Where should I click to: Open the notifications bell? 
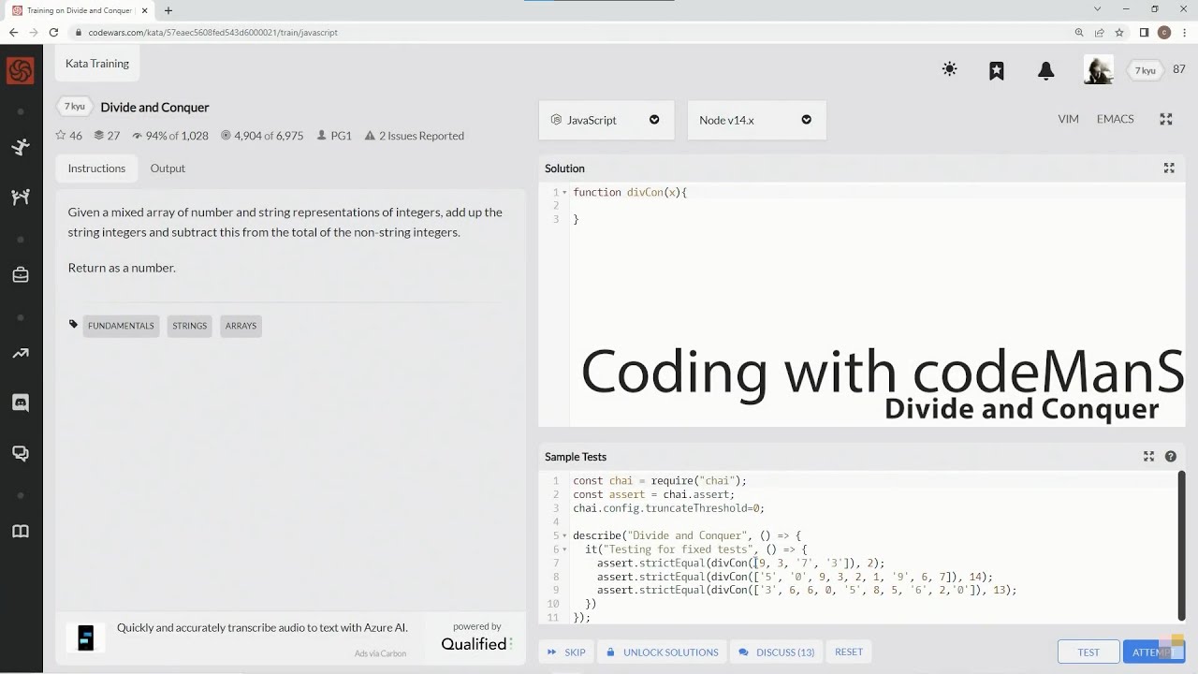[1046, 70]
